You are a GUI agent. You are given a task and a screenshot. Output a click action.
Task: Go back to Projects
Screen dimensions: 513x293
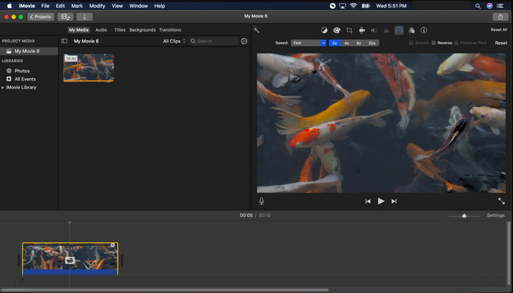pos(41,16)
